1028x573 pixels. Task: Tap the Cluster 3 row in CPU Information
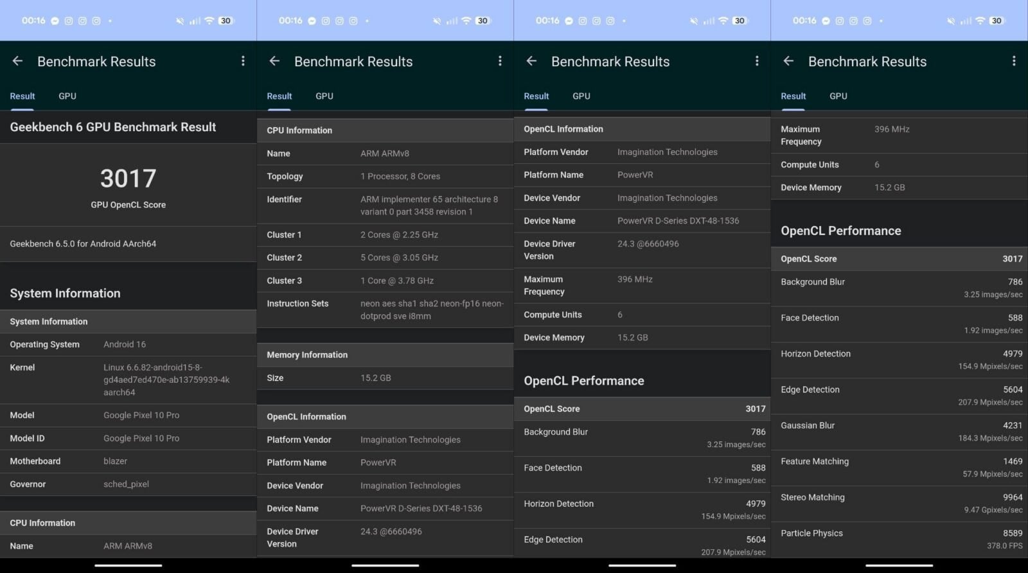[385, 281]
